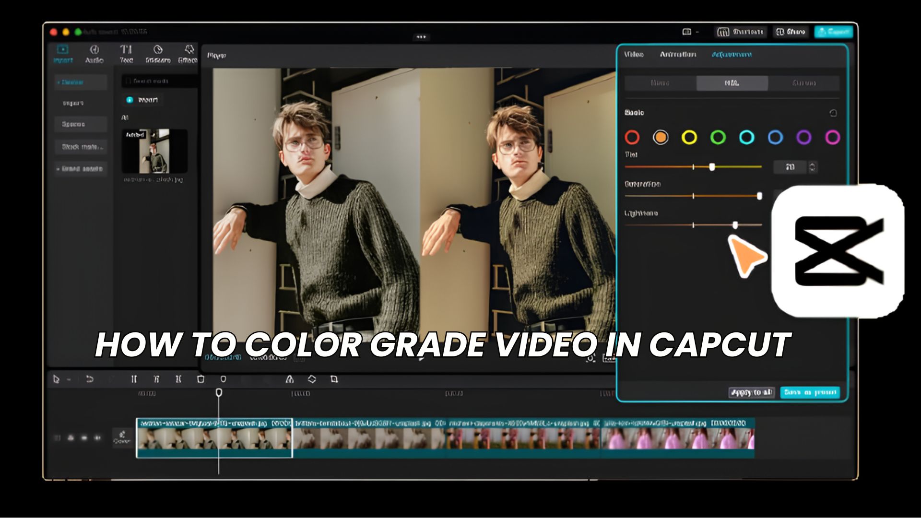The height and width of the screenshot is (518, 921).
Task: Click the Hue slider handle
Action: point(712,167)
